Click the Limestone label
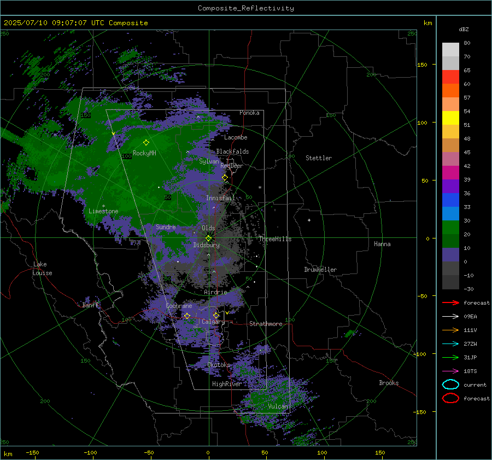This screenshot has height=460, width=492. tap(103, 211)
